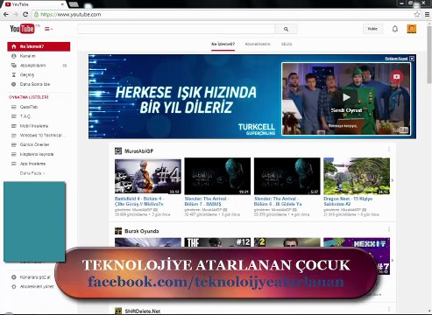The image size is (432, 315).
Task: Click the Dragon Nest video title
Action: [348, 201]
